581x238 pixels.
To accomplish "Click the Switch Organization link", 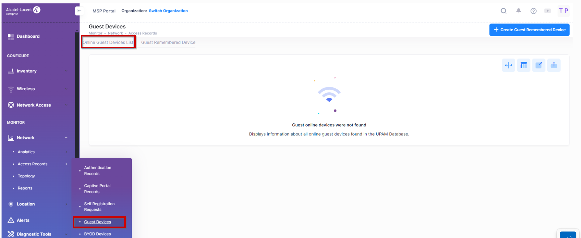I will click(168, 11).
